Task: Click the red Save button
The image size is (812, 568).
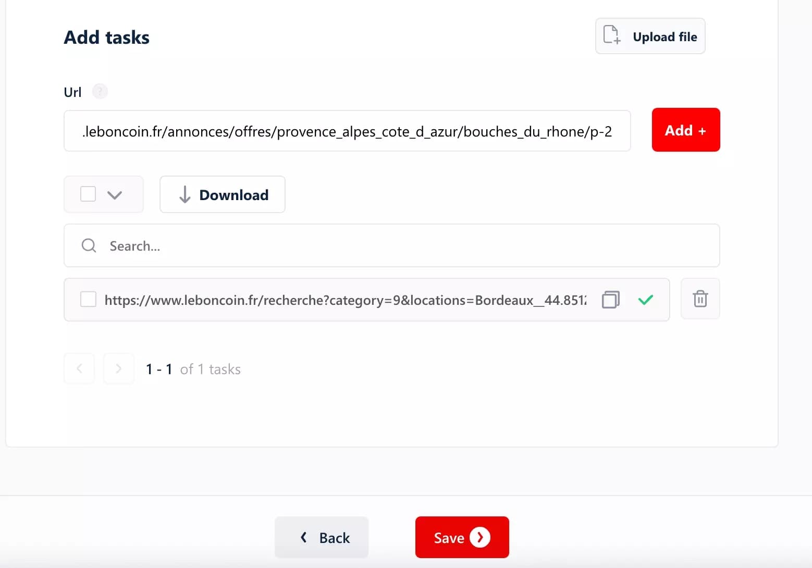Action: (462, 537)
